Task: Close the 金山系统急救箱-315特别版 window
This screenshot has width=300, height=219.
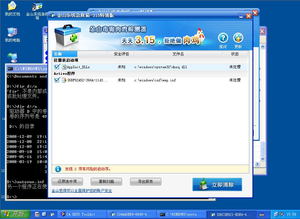Action: pyautogui.click(x=249, y=16)
